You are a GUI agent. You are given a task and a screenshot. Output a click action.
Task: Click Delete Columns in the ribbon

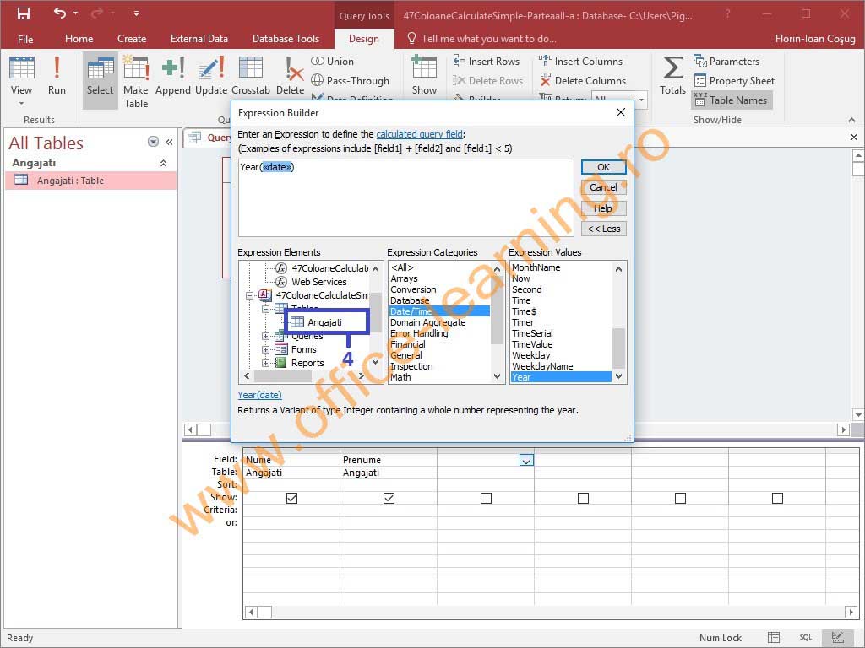[x=583, y=80]
